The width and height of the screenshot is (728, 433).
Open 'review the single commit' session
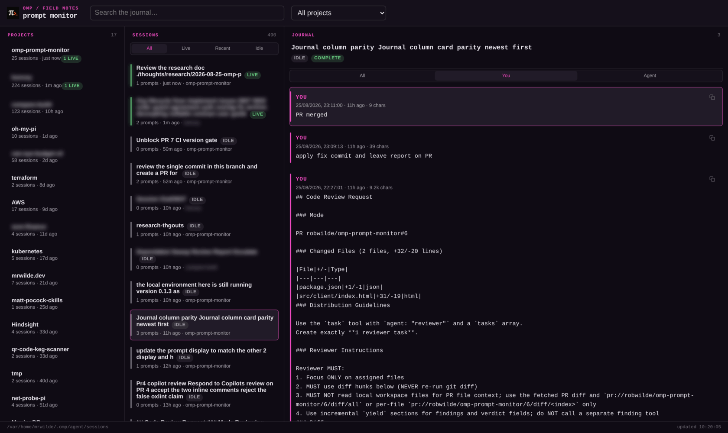204,174
